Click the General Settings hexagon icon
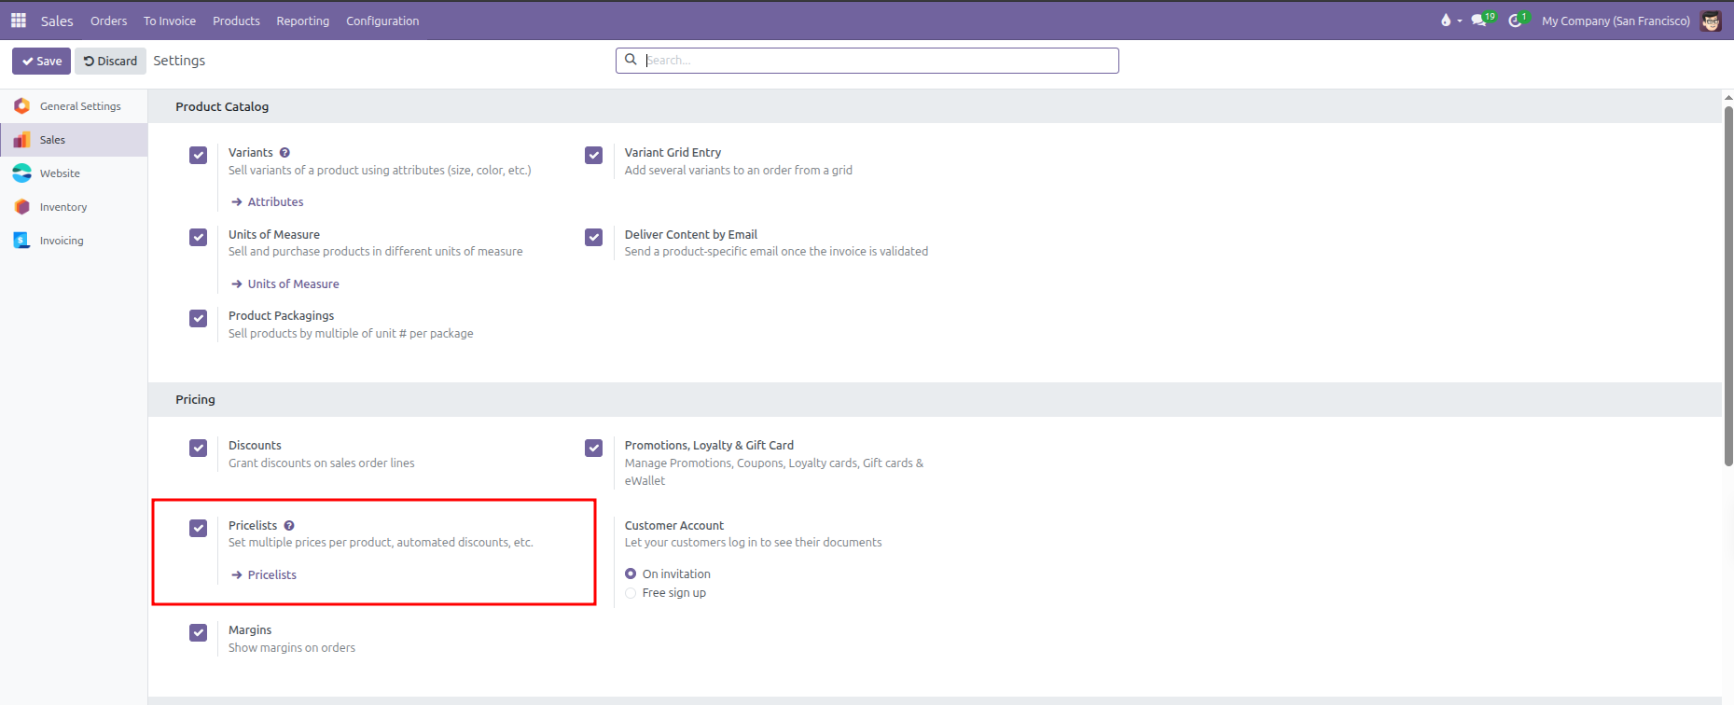 point(22,106)
